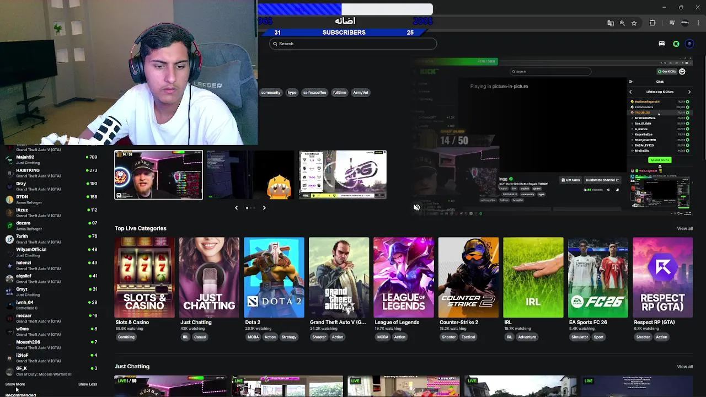This screenshot has height=397, width=706.
Task: Open alqallaf channel in sidebar
Action: [51, 278]
